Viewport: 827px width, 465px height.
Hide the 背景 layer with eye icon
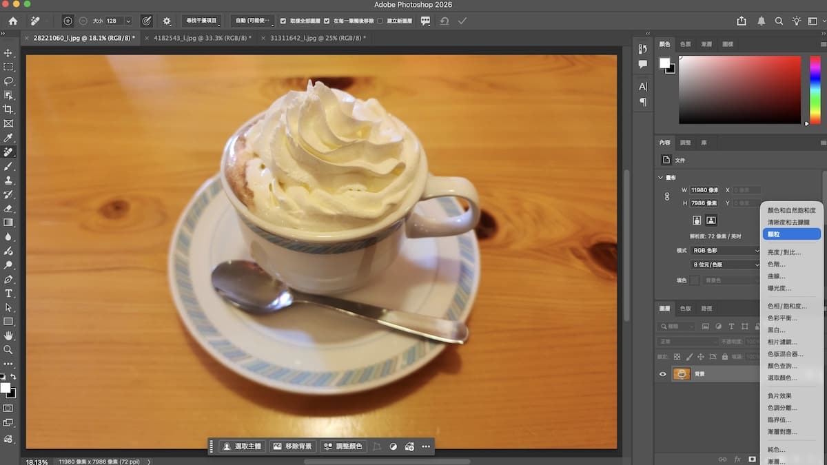(663, 374)
